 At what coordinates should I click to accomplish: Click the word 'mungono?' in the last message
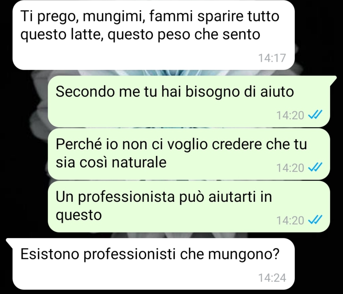click(x=243, y=255)
